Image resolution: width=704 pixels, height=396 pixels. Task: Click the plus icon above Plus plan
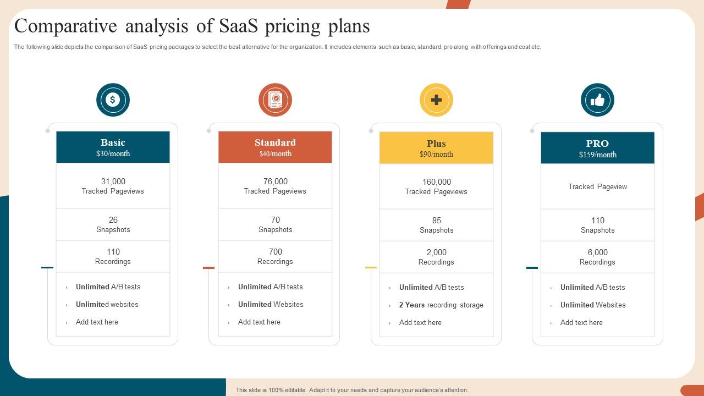tap(436, 100)
